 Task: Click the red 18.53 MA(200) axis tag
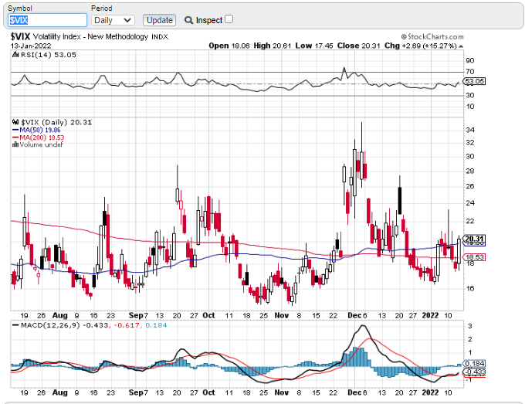[x=474, y=257]
